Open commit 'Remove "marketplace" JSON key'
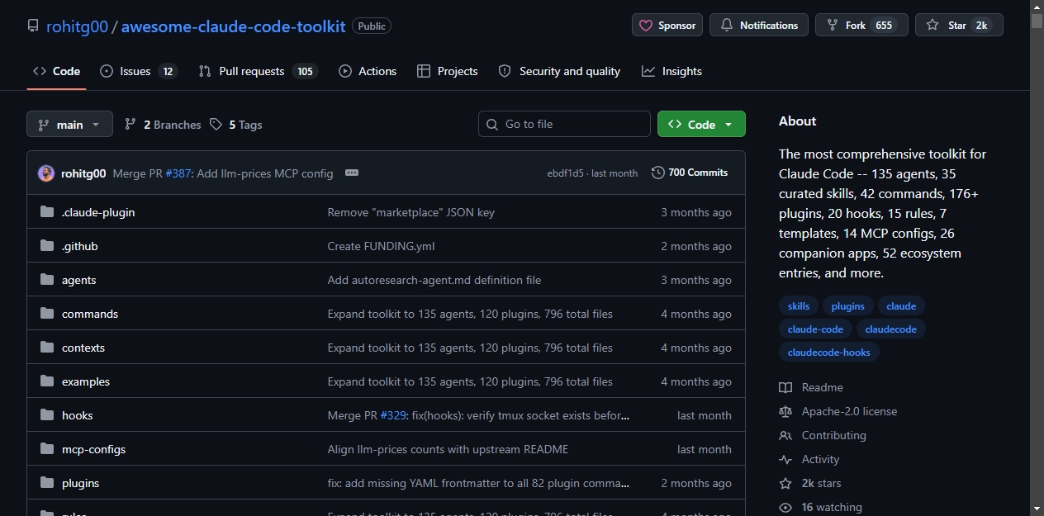Screen dimensions: 1044x516 coord(411,212)
